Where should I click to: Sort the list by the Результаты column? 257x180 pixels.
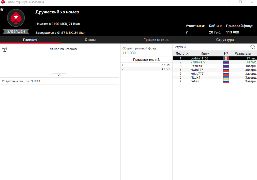(x=243, y=54)
